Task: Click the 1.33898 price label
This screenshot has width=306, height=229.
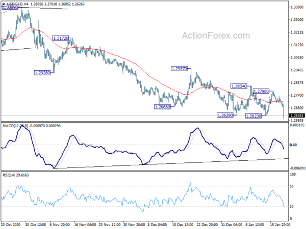Action: (x=10, y=8)
